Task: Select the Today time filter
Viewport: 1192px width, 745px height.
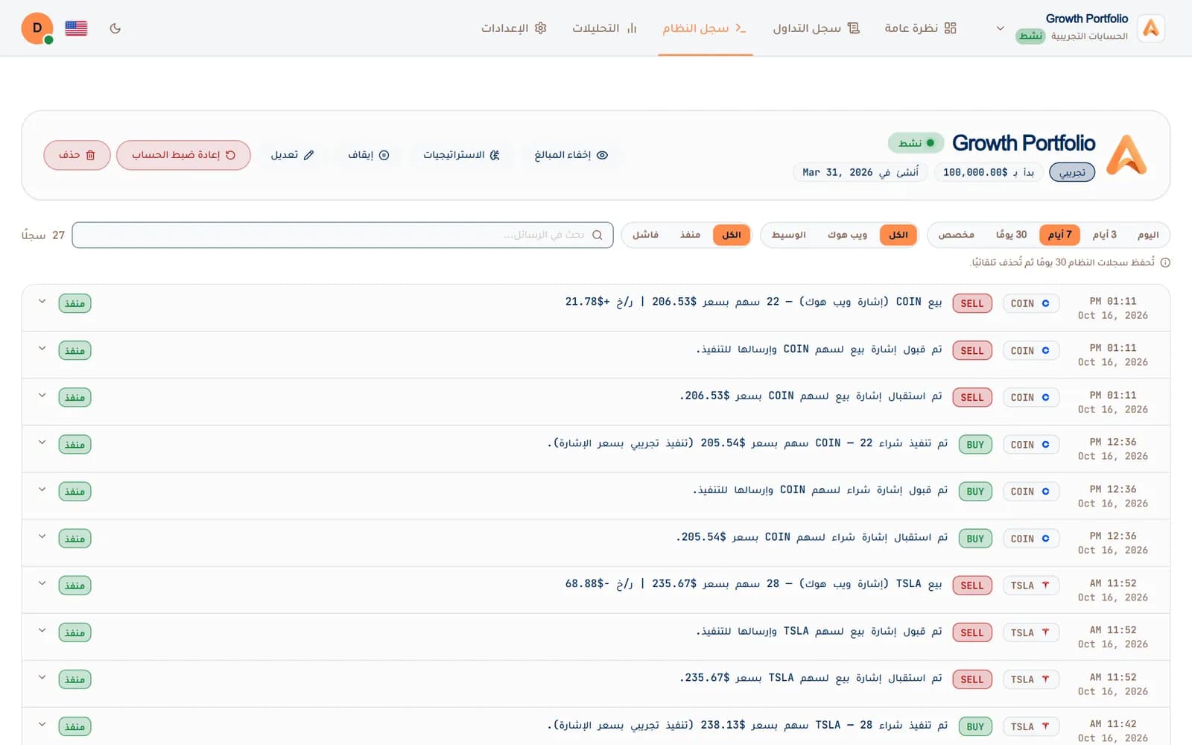Action: coord(1148,235)
